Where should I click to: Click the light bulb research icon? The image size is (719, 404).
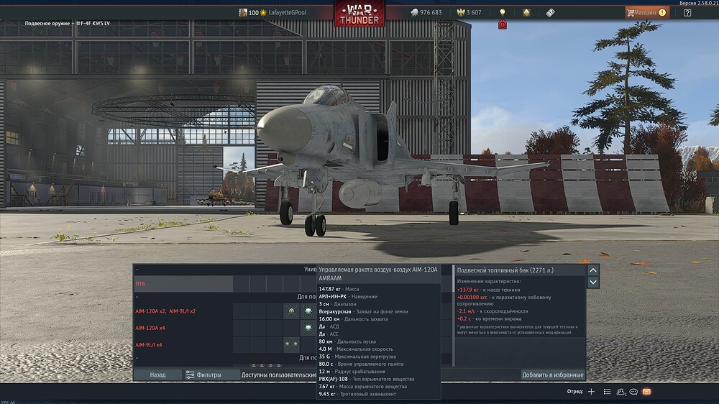pyautogui.click(x=503, y=12)
